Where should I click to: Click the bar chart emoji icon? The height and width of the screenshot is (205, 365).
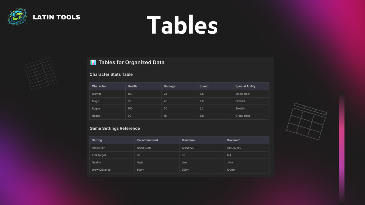pos(93,63)
